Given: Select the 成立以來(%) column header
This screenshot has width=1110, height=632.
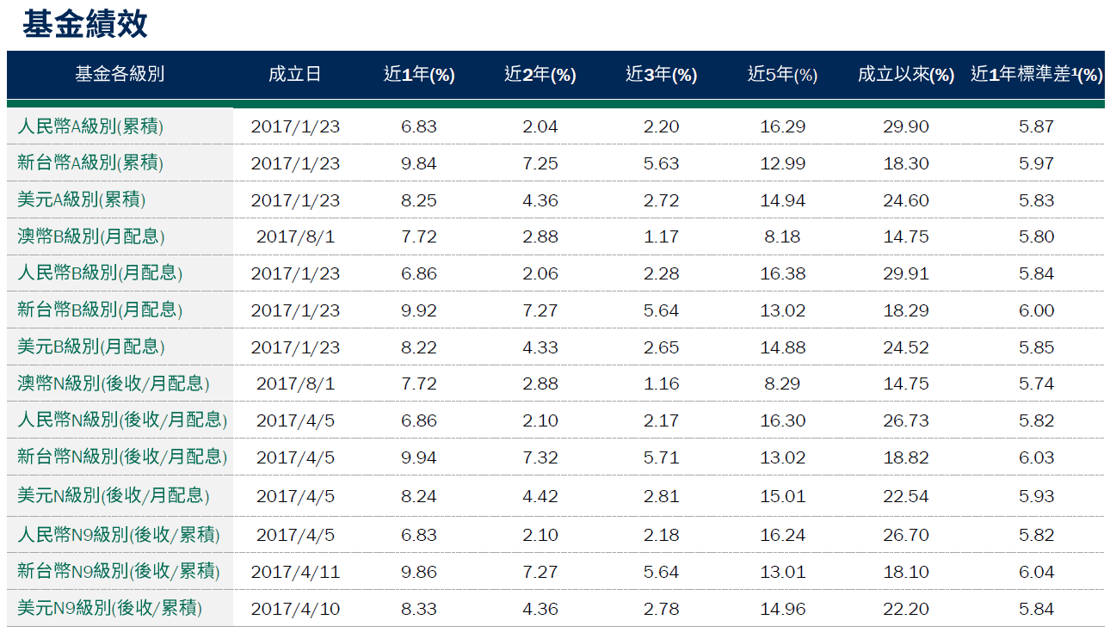Looking at the screenshot, I should 906,75.
